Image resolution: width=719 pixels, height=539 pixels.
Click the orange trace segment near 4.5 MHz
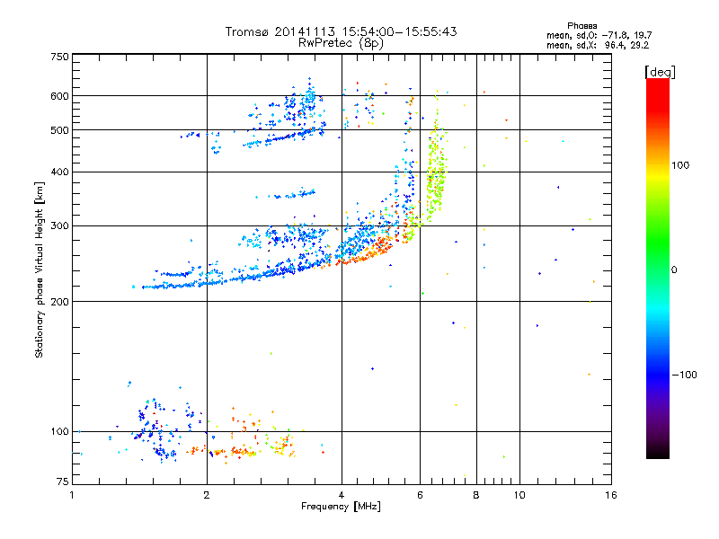tap(367, 253)
